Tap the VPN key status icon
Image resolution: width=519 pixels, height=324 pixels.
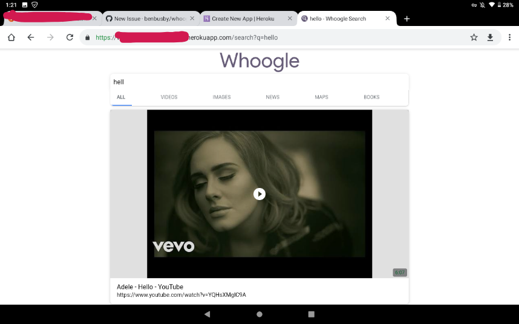[x=474, y=5]
